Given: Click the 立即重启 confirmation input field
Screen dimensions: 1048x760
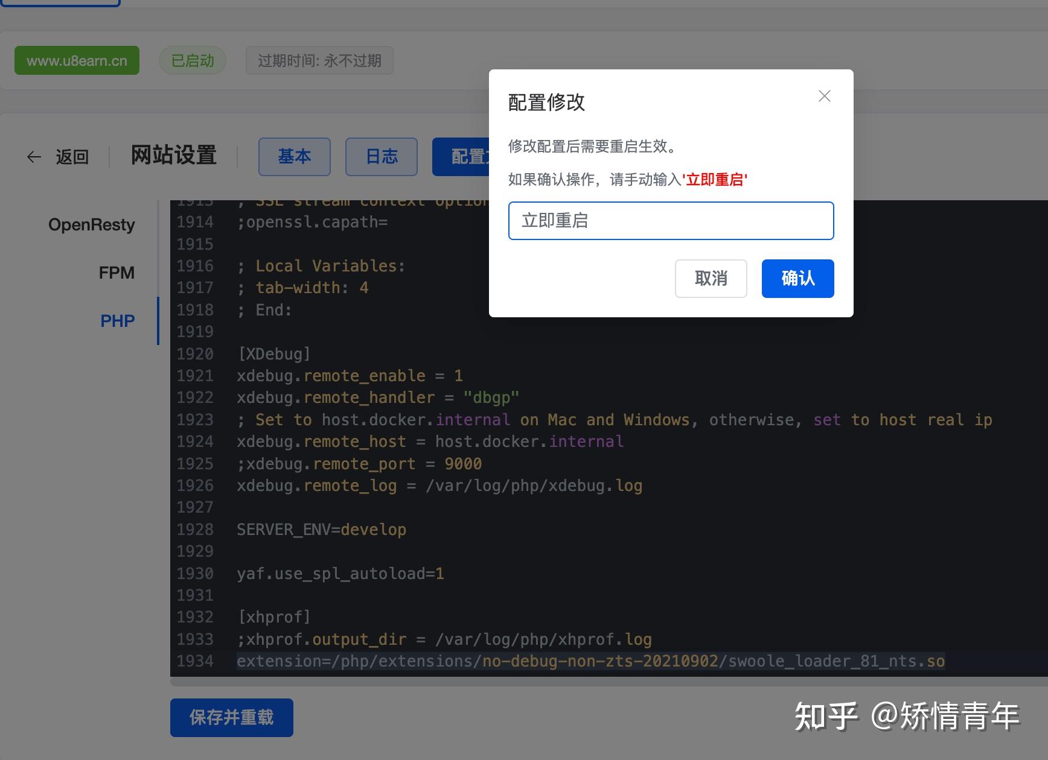Looking at the screenshot, I should click(x=671, y=221).
